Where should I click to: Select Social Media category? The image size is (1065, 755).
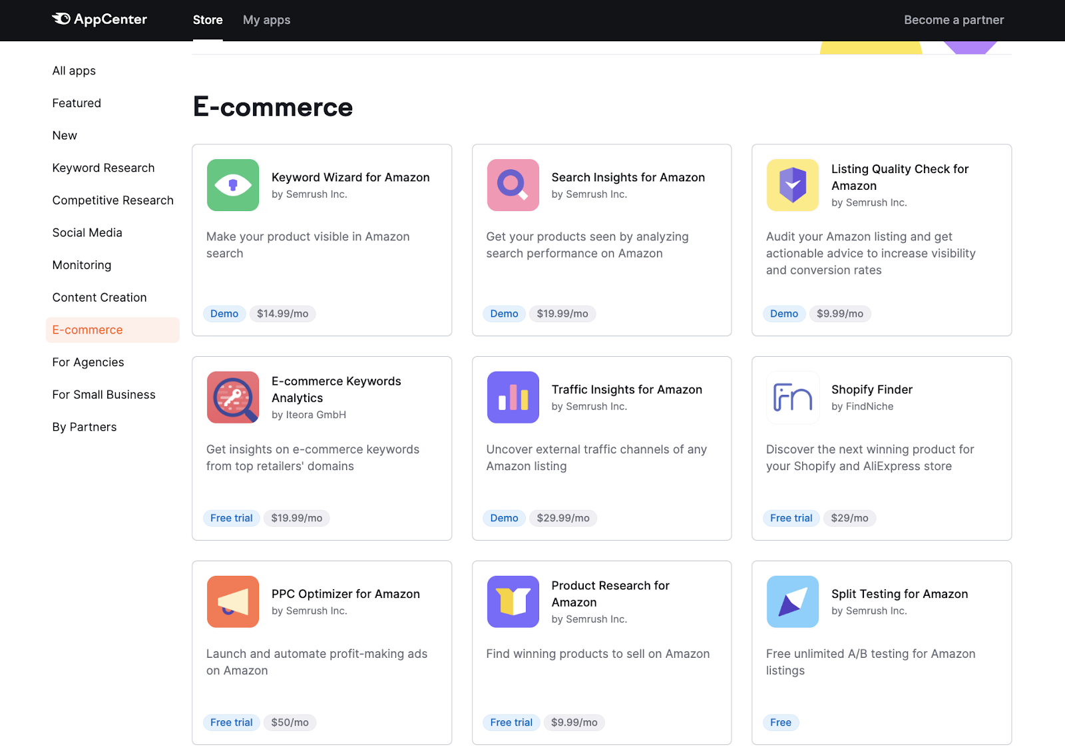coord(87,232)
